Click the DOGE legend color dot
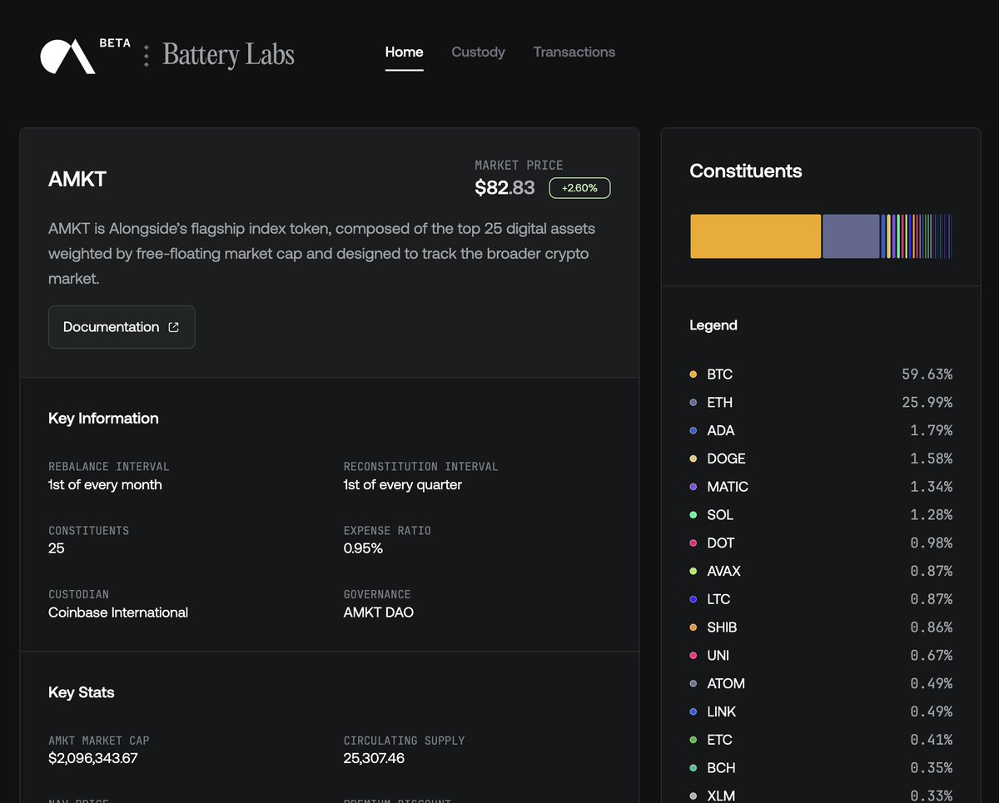The image size is (999, 803). point(693,459)
